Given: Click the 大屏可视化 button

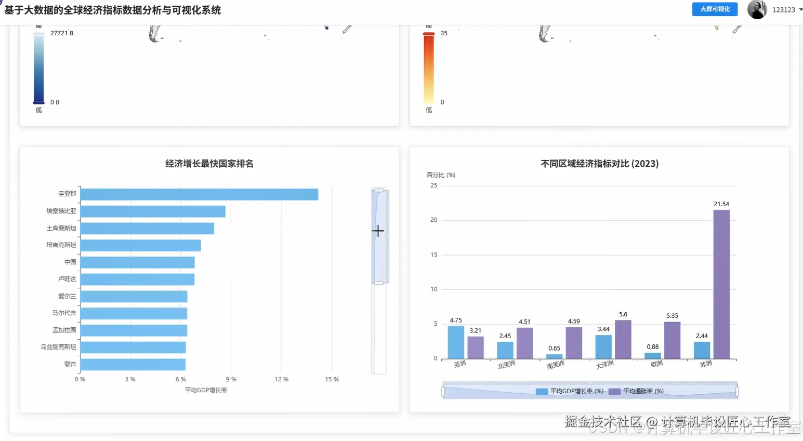Looking at the screenshot, I should tap(715, 9).
